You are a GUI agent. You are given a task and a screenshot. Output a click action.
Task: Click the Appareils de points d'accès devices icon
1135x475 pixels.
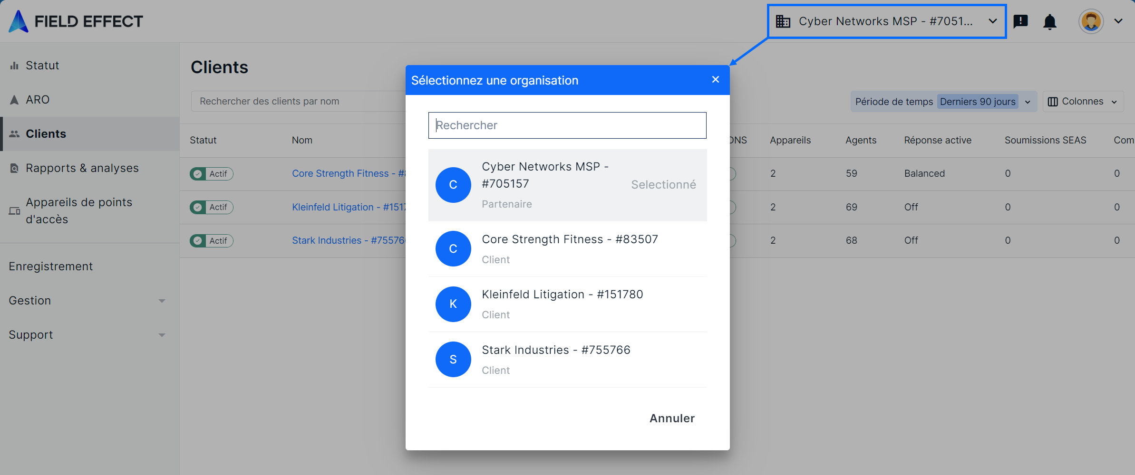[15, 211]
